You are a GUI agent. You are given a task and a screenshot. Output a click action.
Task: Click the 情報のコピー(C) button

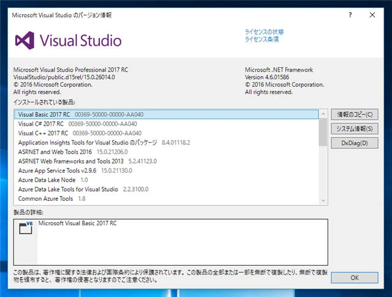(355, 115)
